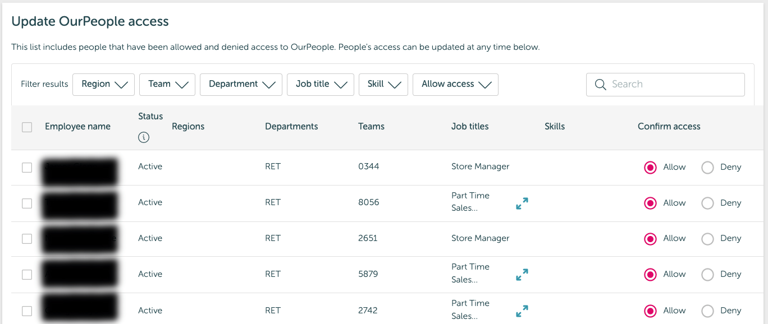The image size is (768, 324).
Task: Click Part Time Sales in team 2742 row
Action: click(470, 309)
